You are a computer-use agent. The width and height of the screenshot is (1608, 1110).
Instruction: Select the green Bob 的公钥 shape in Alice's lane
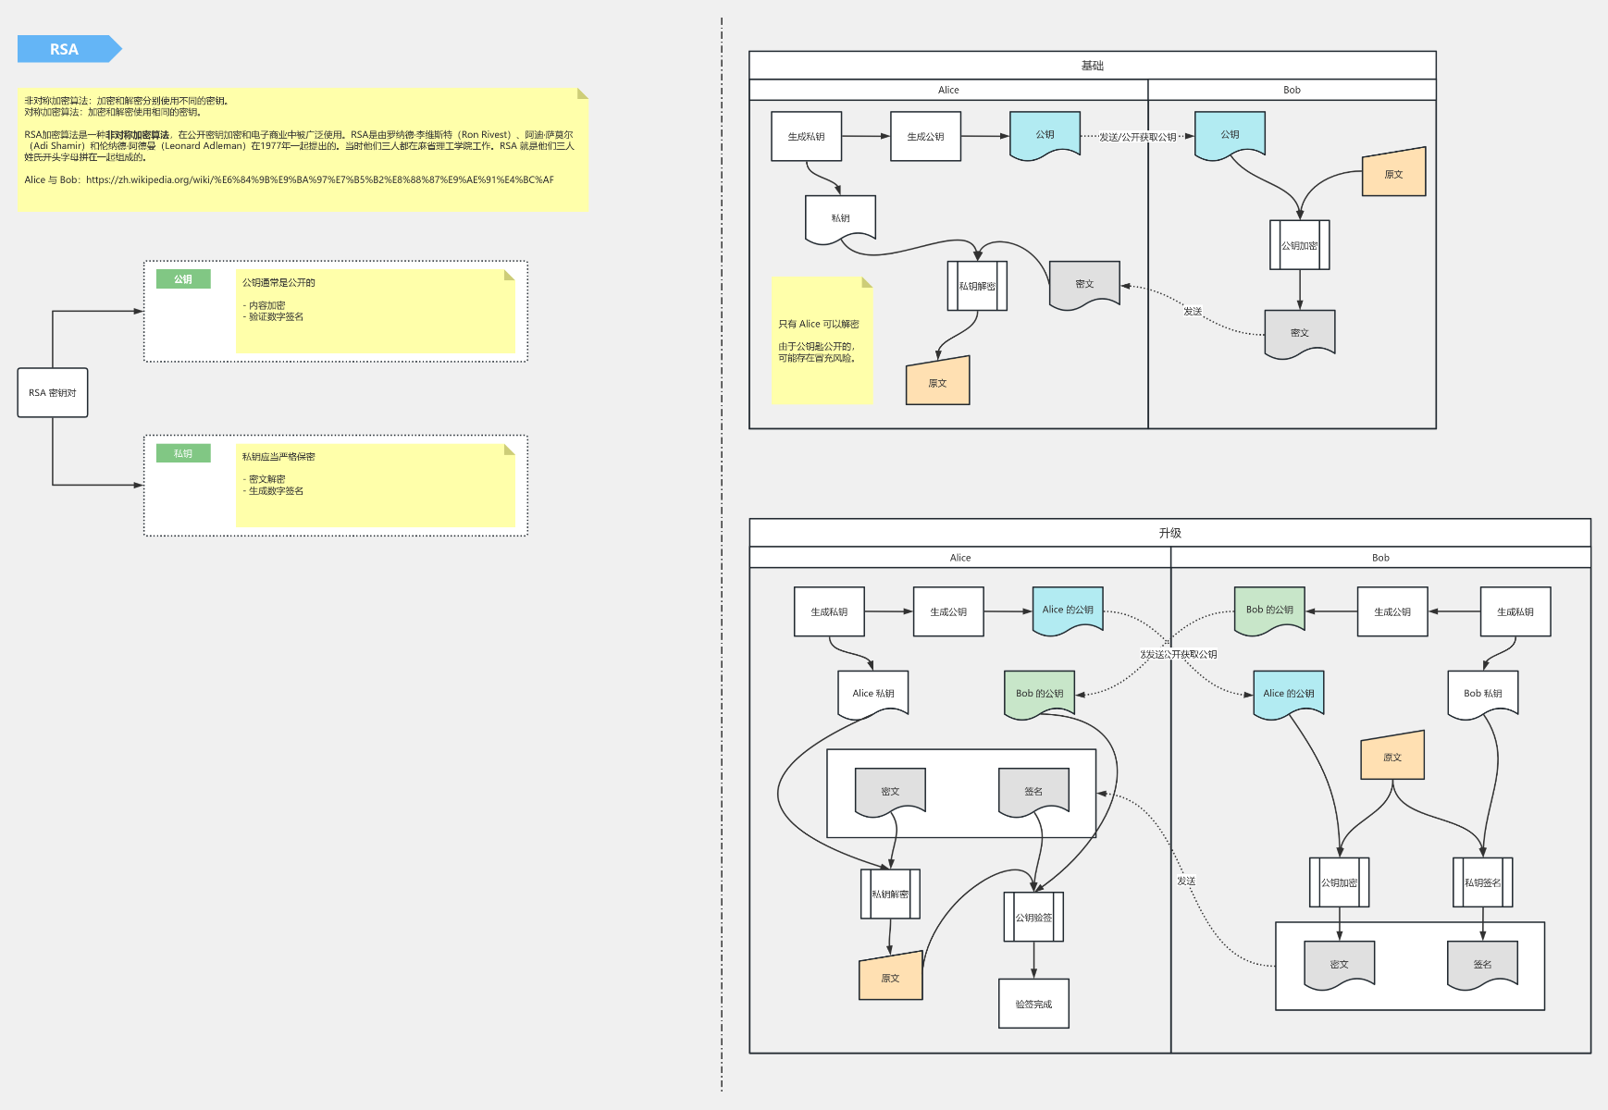click(1039, 693)
